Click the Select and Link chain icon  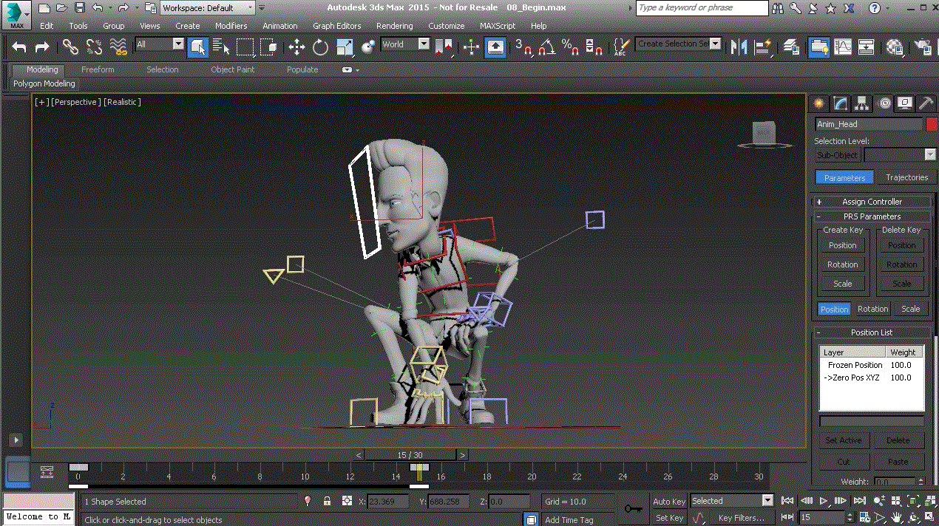[x=70, y=47]
